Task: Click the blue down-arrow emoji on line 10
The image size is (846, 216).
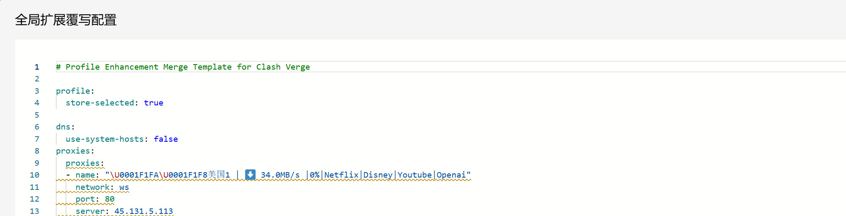Action: tap(250, 175)
